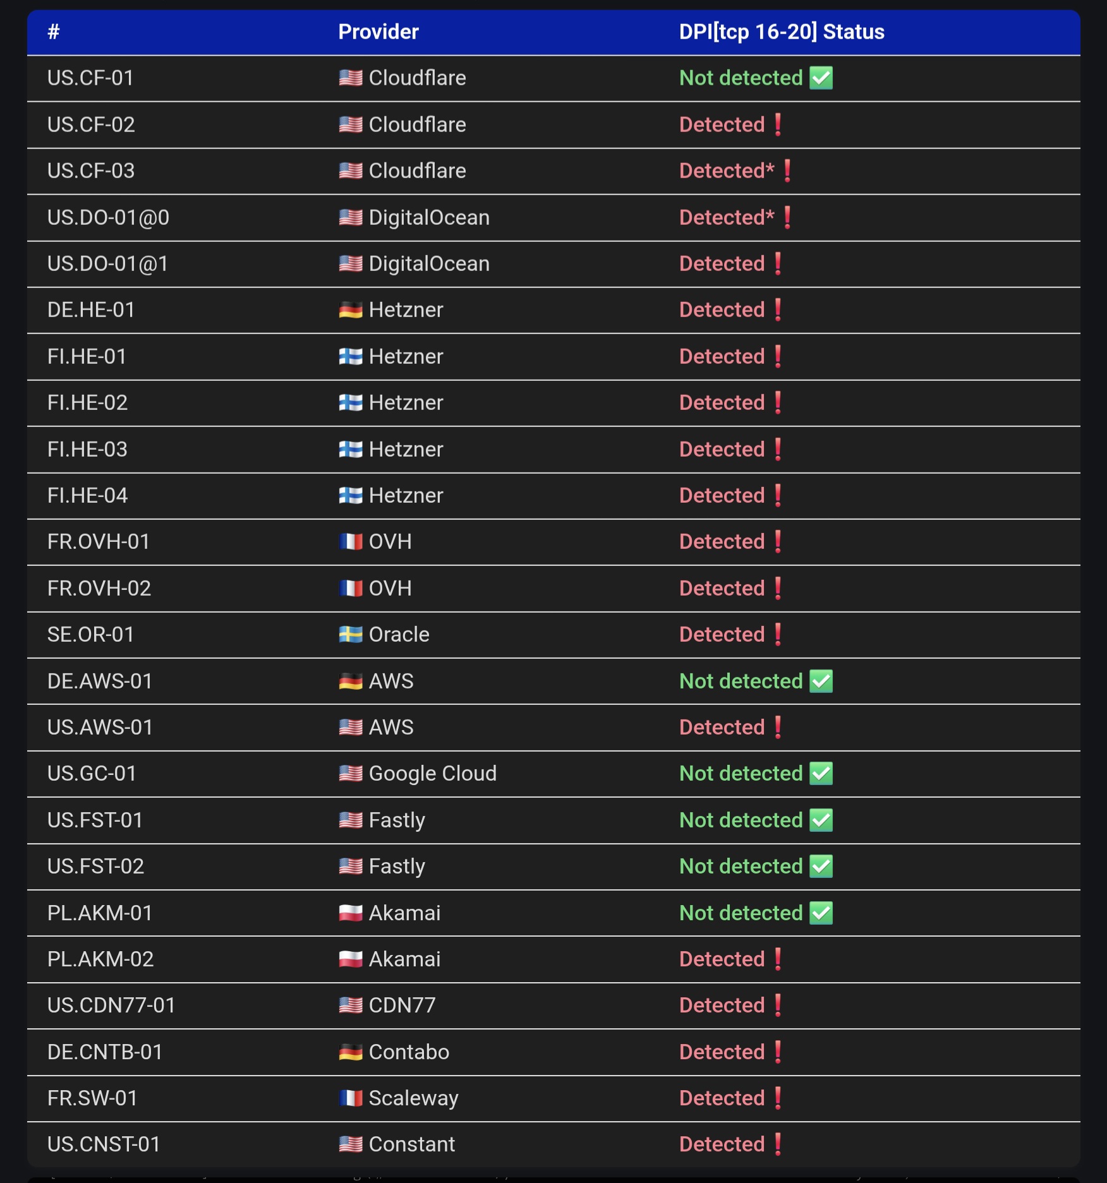Click the Provider column header
The image size is (1107, 1183).
(x=378, y=32)
